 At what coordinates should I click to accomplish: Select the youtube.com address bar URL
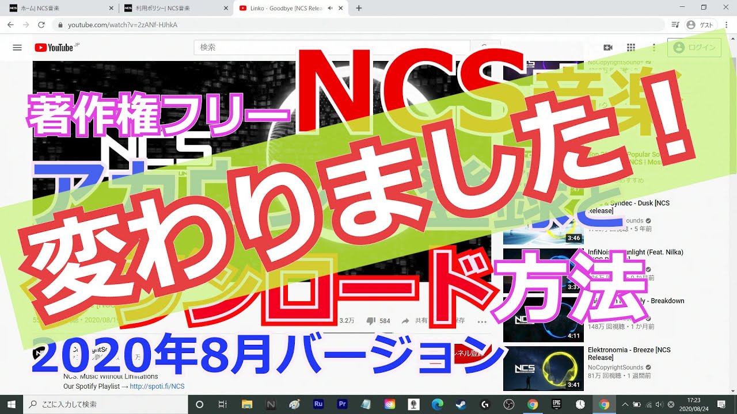pyautogui.click(x=122, y=25)
